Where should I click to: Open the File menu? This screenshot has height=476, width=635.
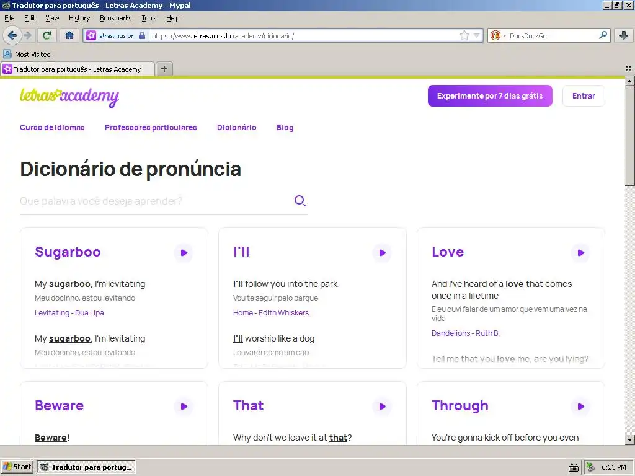click(9, 18)
